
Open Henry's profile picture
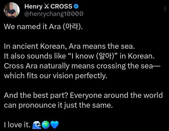(x=12, y=10)
